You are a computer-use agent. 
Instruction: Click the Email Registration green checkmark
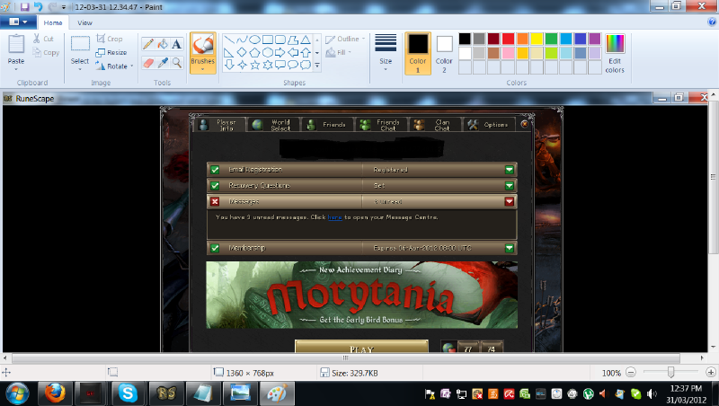click(x=215, y=170)
